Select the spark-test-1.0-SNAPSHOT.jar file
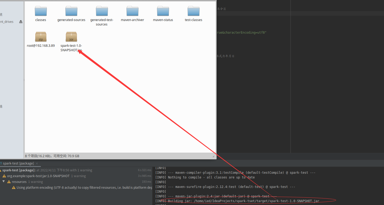Viewport: 384px width, 205px height. [71, 42]
